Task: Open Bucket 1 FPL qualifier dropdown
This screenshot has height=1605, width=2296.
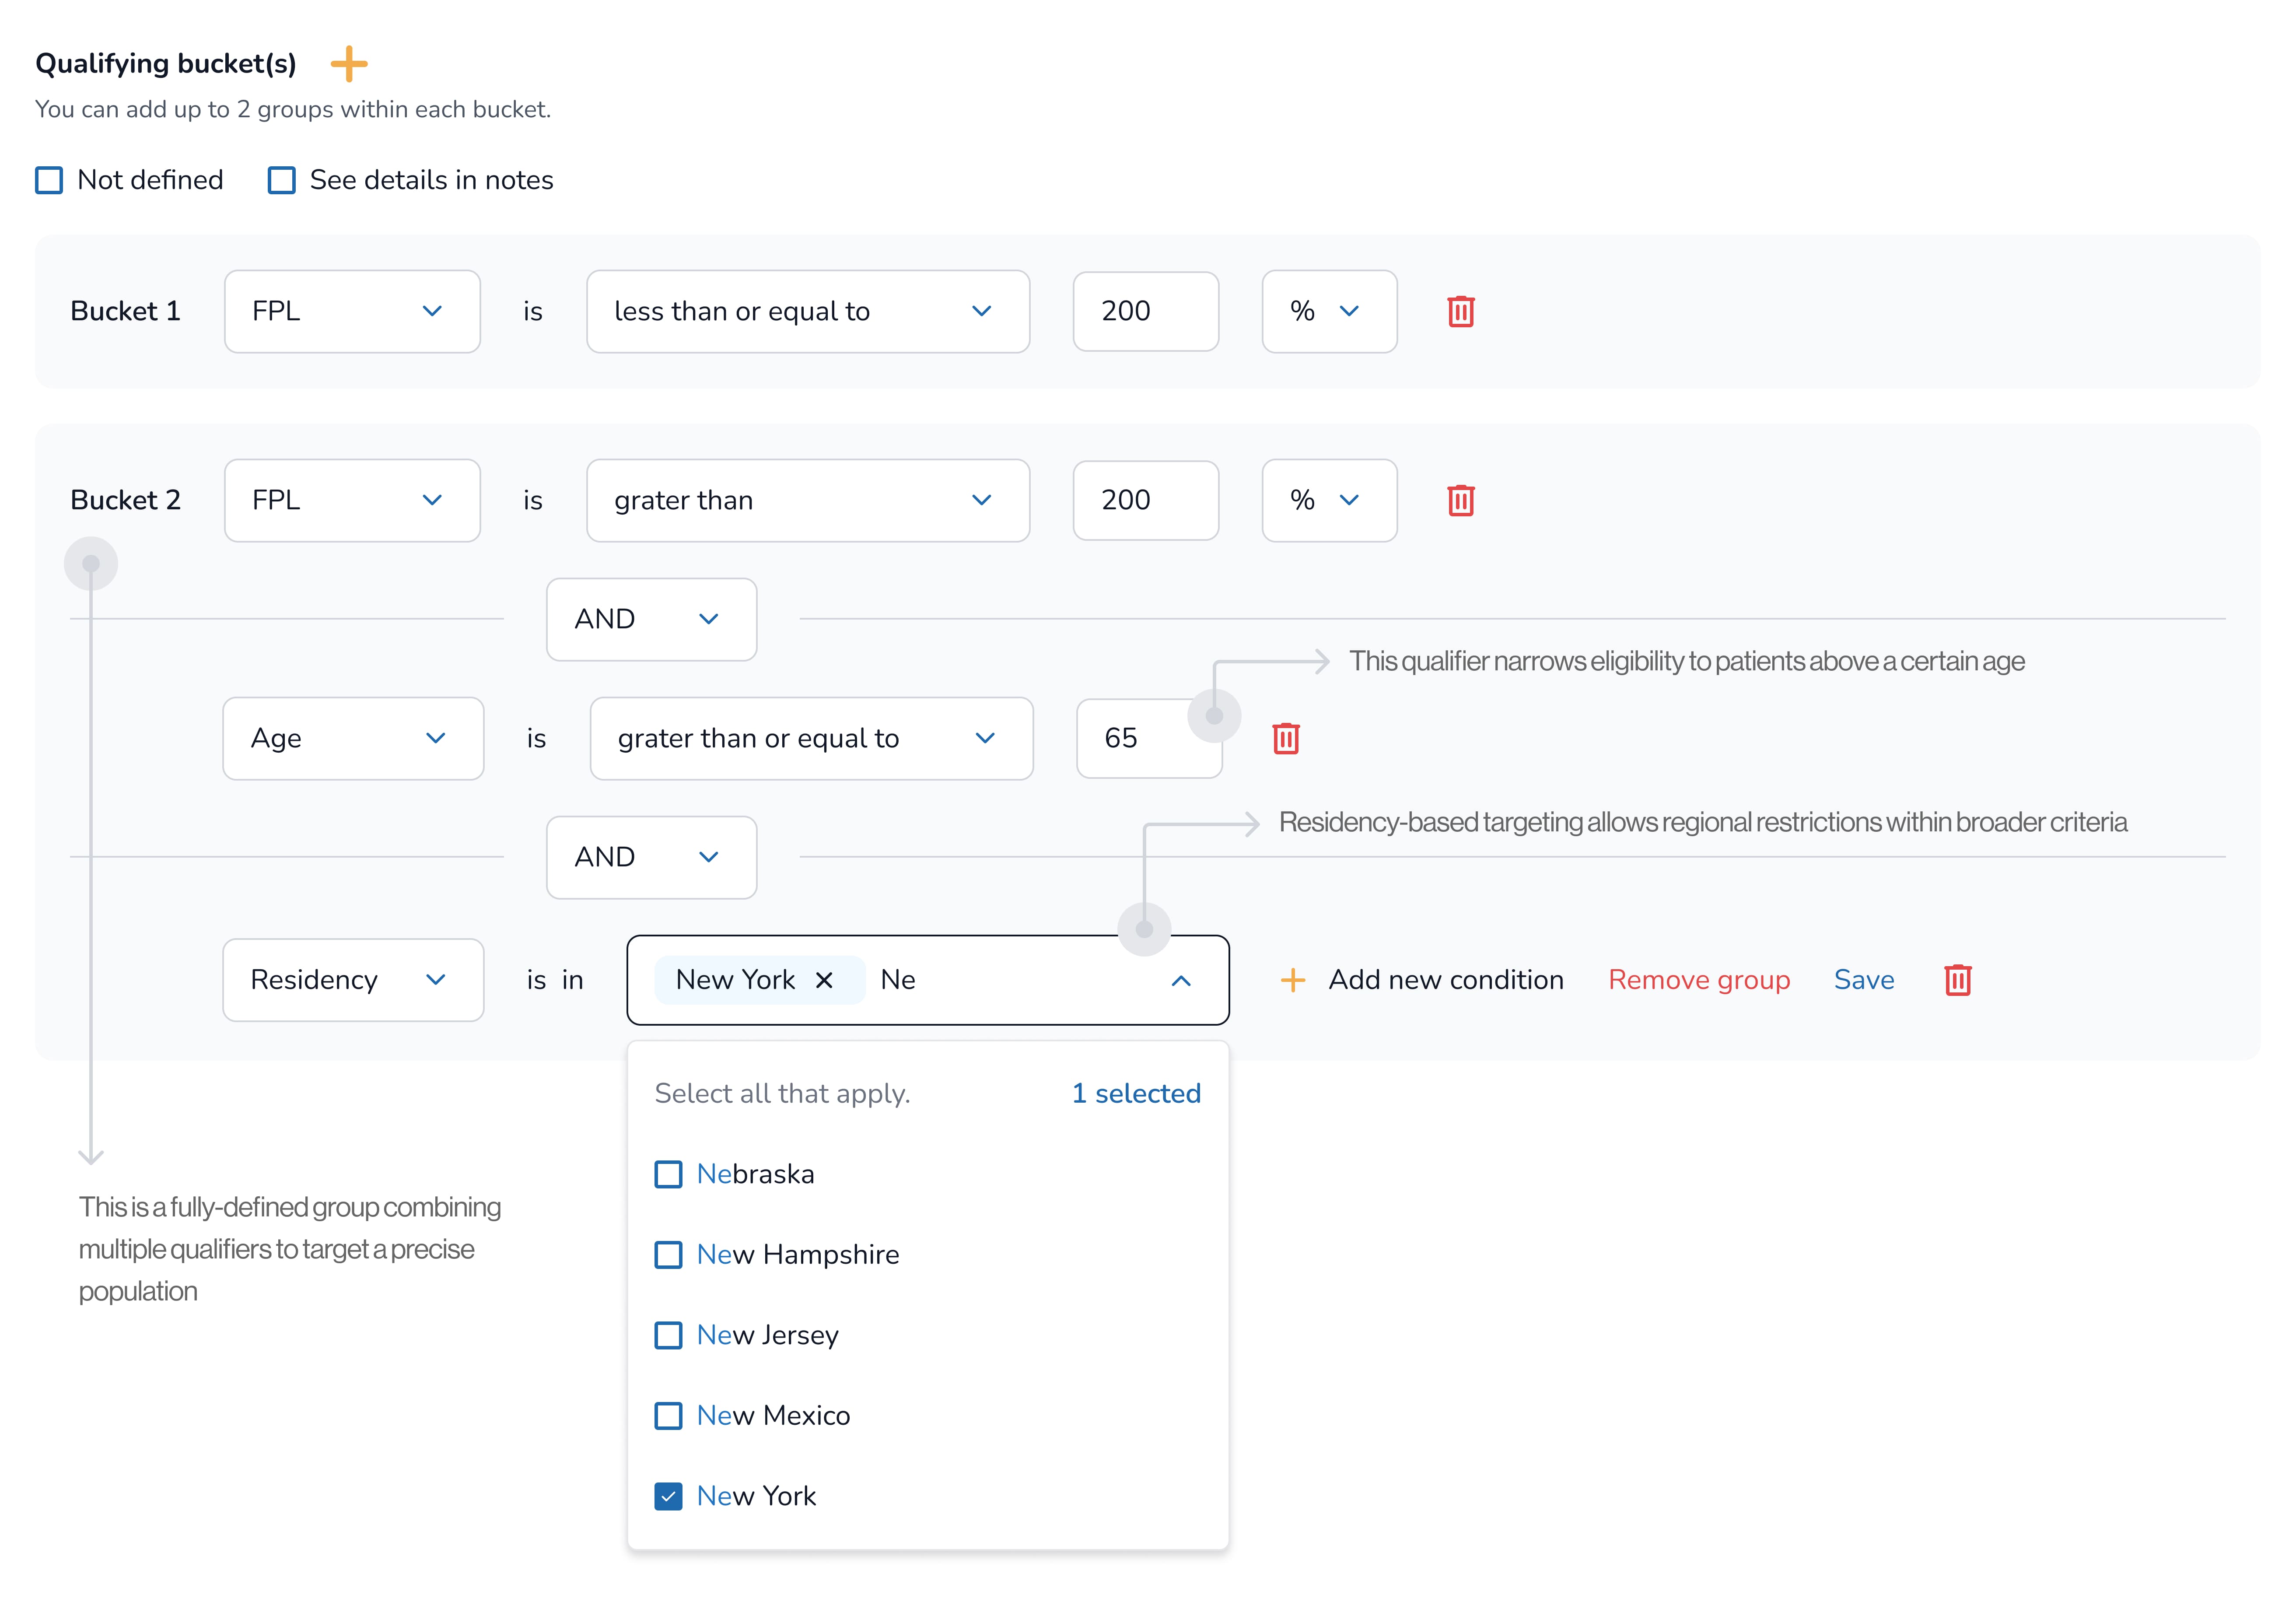Action: coord(352,311)
